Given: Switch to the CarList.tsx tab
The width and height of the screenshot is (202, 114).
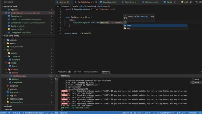Looking at the screenshot, I should [x=129, y=2].
